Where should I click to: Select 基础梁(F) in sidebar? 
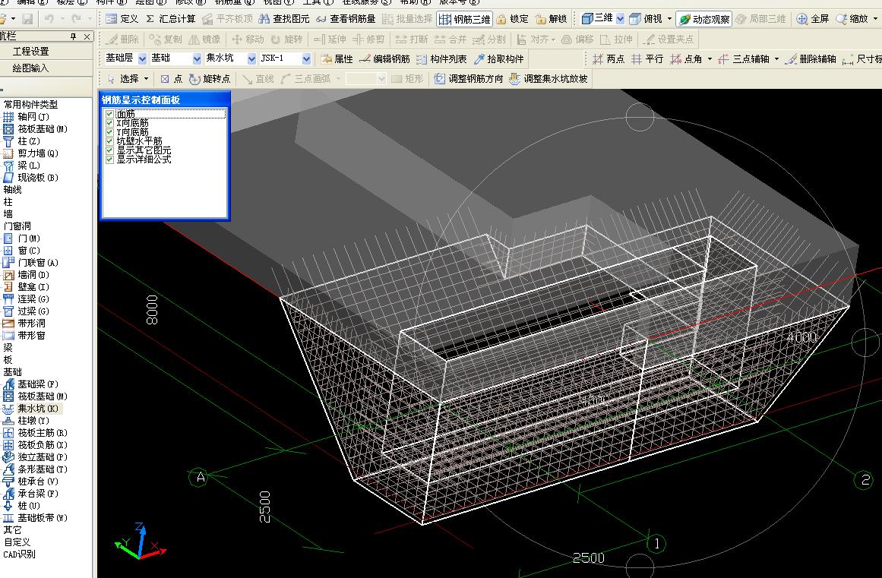[30, 384]
